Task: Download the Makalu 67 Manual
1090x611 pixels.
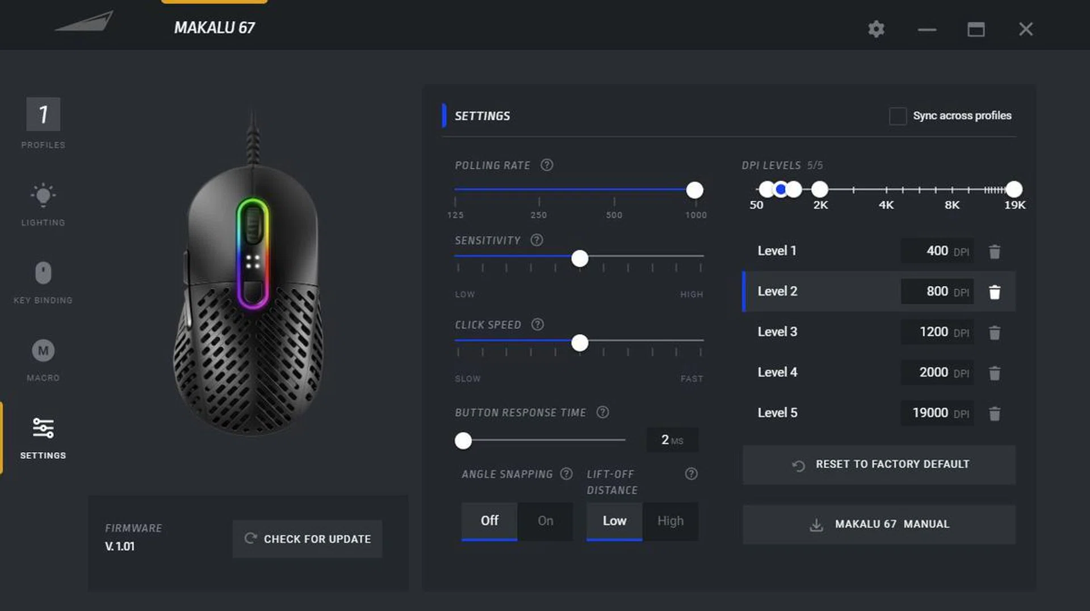Action: click(x=879, y=524)
